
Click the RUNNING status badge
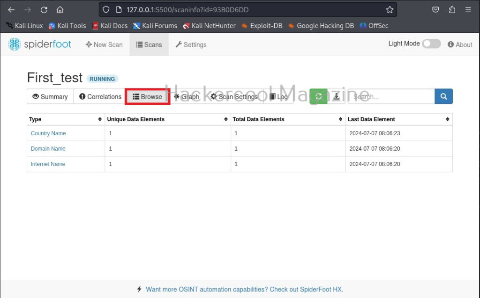coord(102,79)
